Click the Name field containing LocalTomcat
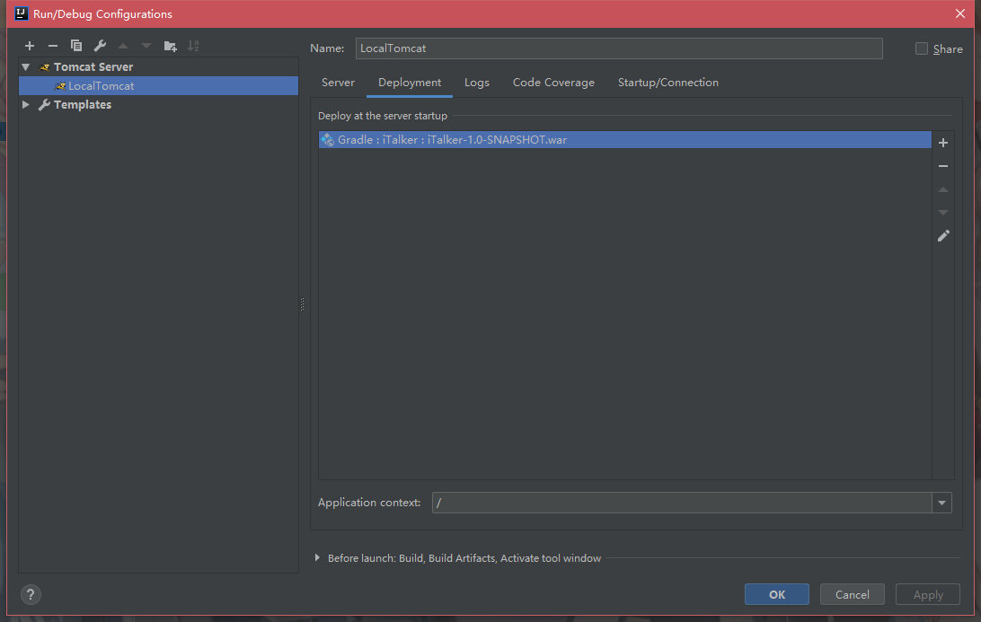Image resolution: width=981 pixels, height=622 pixels. (x=619, y=48)
